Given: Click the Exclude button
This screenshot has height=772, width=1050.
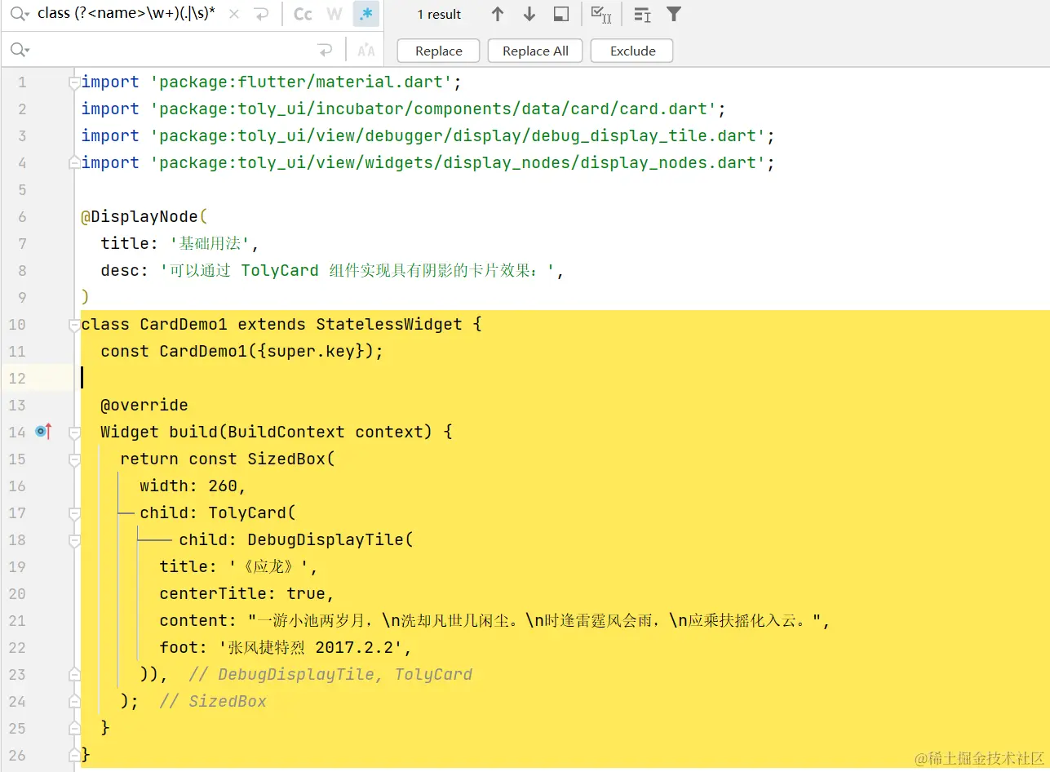Looking at the screenshot, I should (x=632, y=51).
